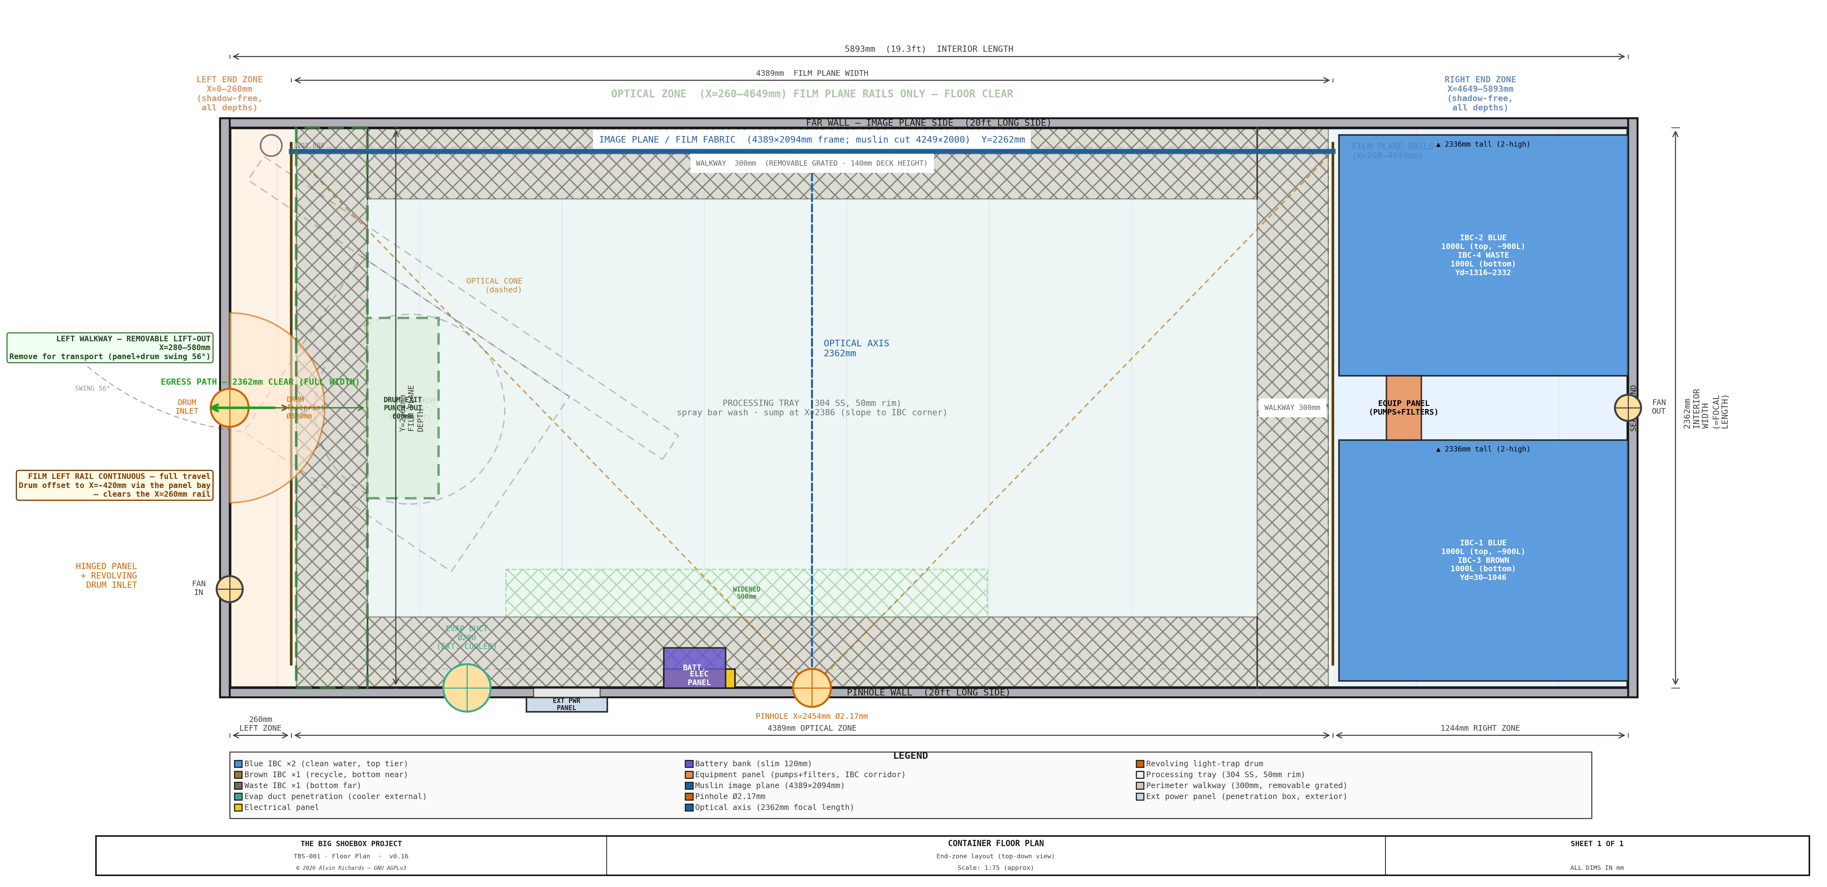Click the HINGED PANEL + REVOLVING DRUM INLET label
Screen dimensions: 1827x887
106,576
